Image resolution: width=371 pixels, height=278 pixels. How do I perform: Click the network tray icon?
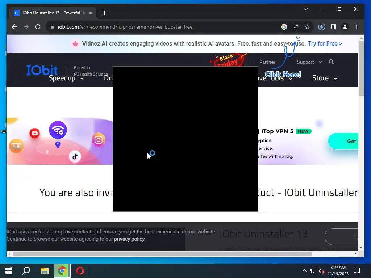tap(313, 271)
